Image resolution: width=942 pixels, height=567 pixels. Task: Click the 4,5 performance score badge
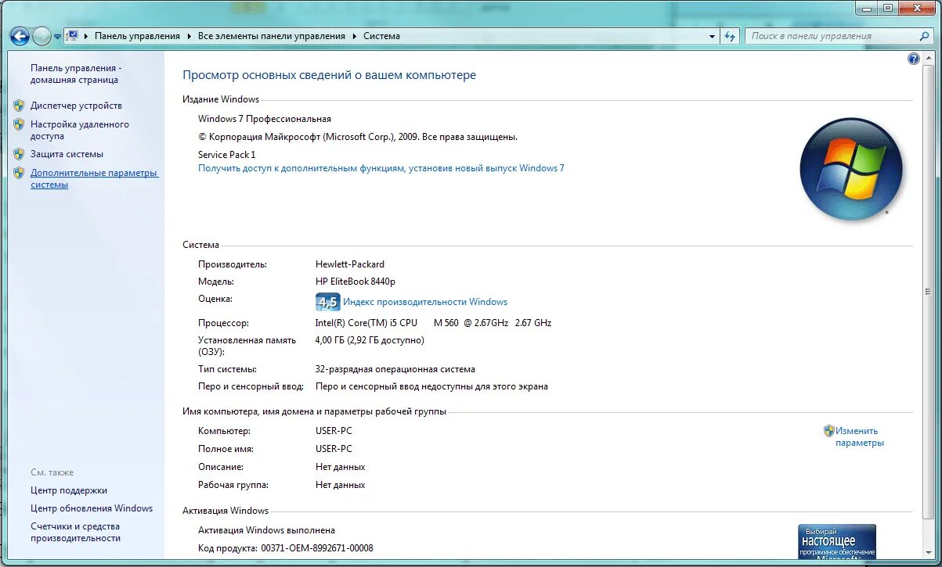pos(327,302)
